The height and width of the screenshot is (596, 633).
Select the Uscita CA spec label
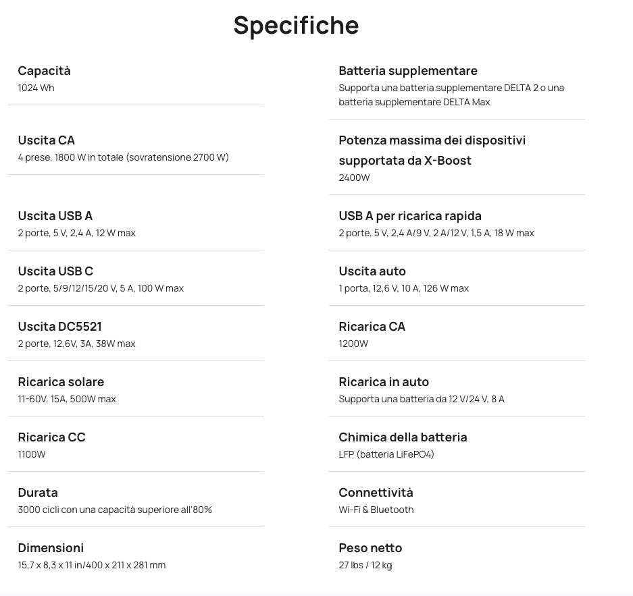pos(46,140)
